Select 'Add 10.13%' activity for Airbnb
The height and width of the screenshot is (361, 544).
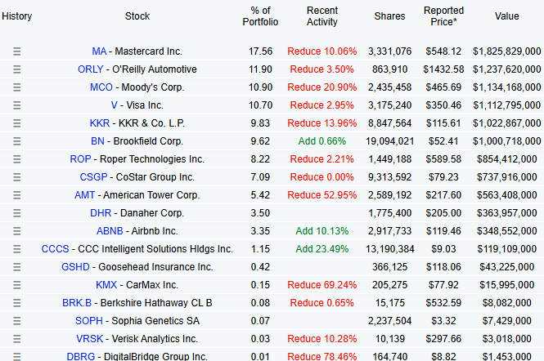pyautogui.click(x=322, y=231)
